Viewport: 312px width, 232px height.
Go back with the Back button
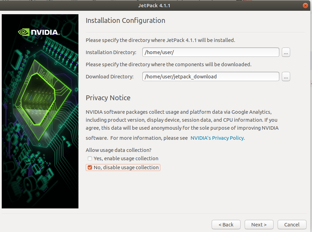[226, 225]
